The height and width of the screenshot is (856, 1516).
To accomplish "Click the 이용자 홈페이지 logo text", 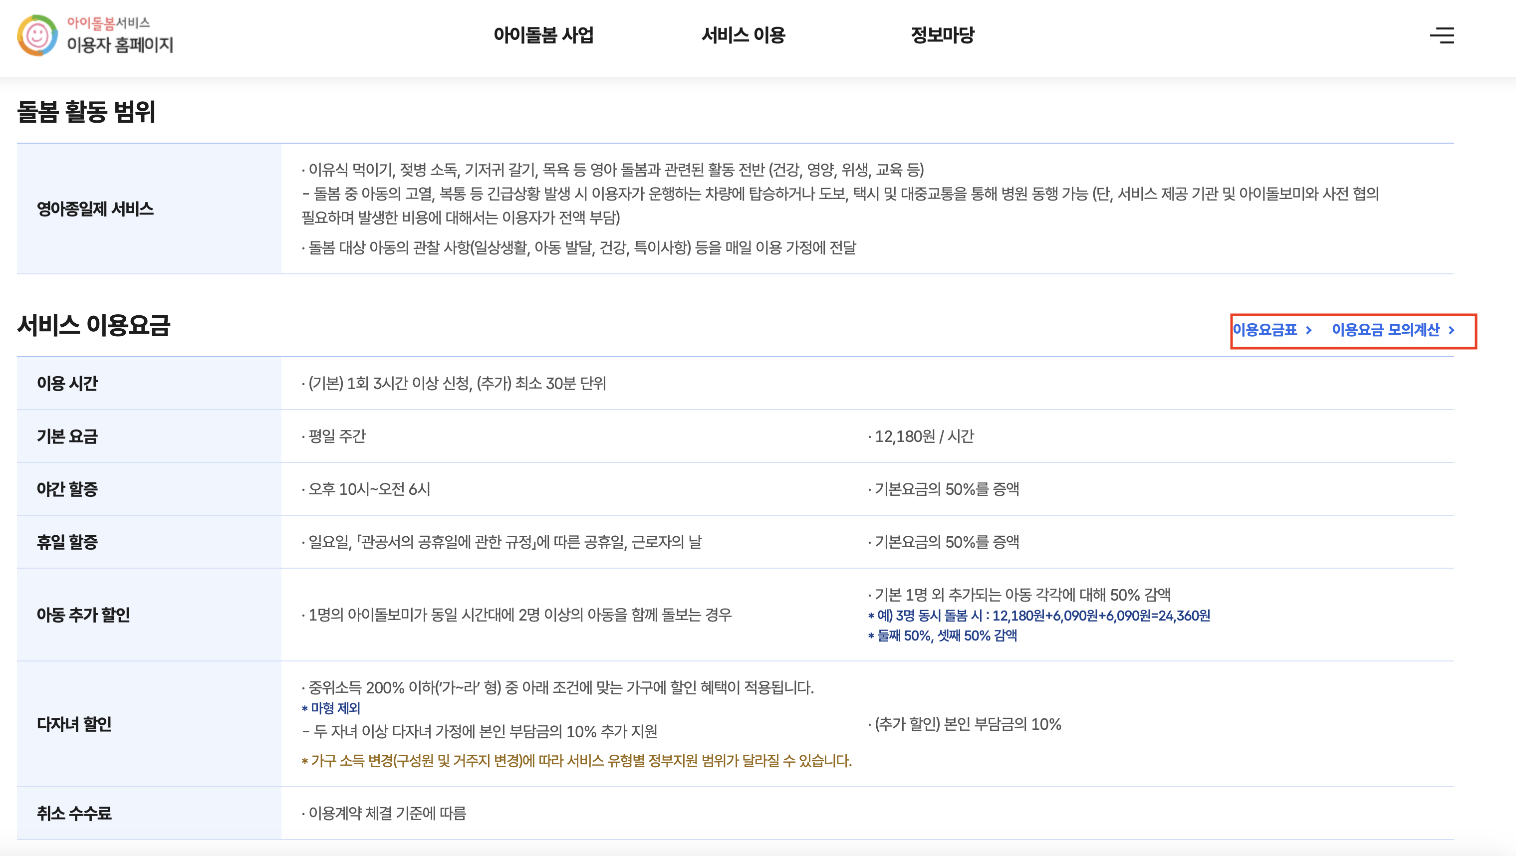I will 120,45.
